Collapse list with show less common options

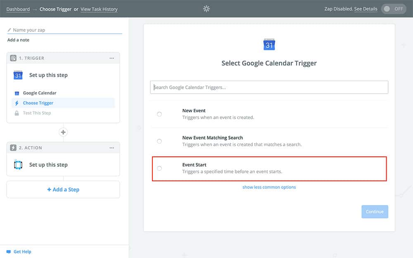[x=269, y=187]
